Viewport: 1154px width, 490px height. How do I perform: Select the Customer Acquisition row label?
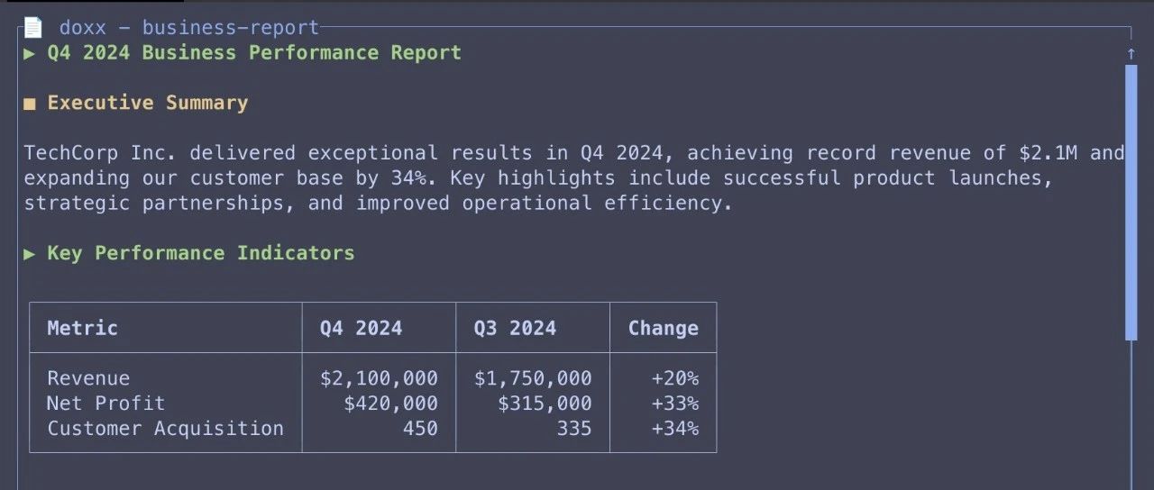(x=165, y=428)
